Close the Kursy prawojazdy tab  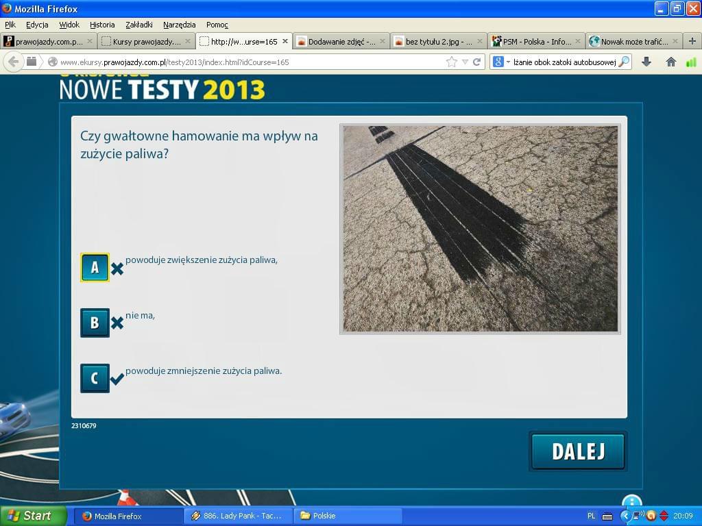point(187,41)
